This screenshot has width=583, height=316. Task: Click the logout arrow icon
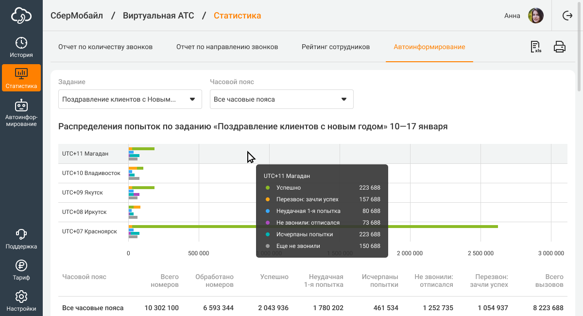point(567,16)
